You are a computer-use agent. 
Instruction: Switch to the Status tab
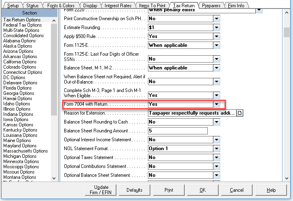(32, 6)
